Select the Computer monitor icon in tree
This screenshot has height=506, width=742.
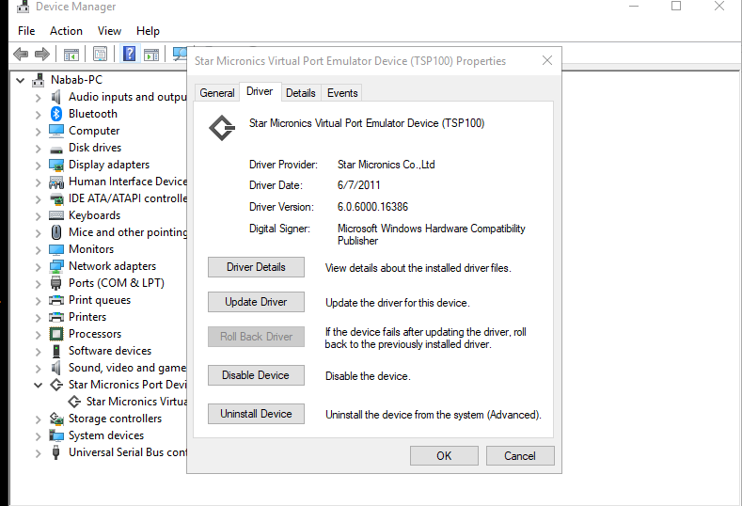(56, 130)
